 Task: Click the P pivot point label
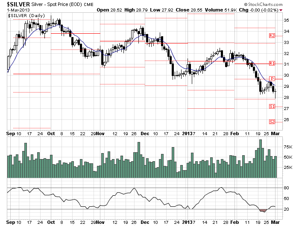[272, 78]
